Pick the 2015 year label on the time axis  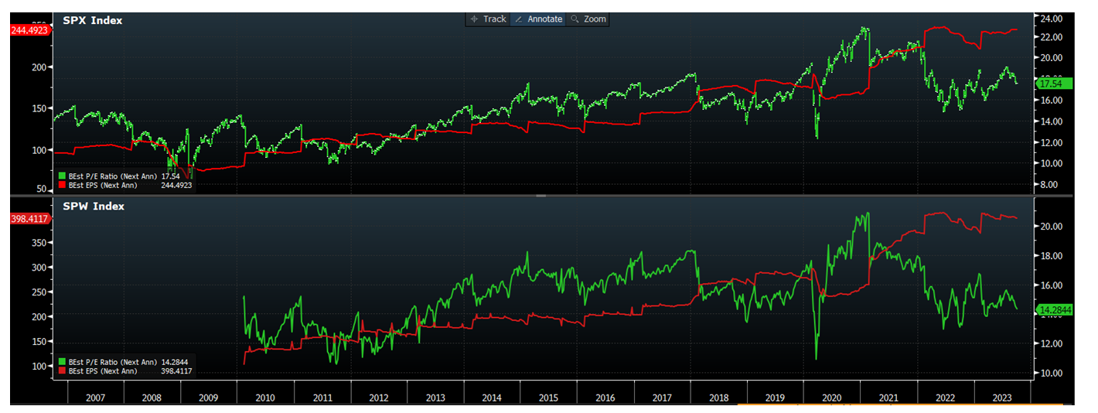[548, 397]
